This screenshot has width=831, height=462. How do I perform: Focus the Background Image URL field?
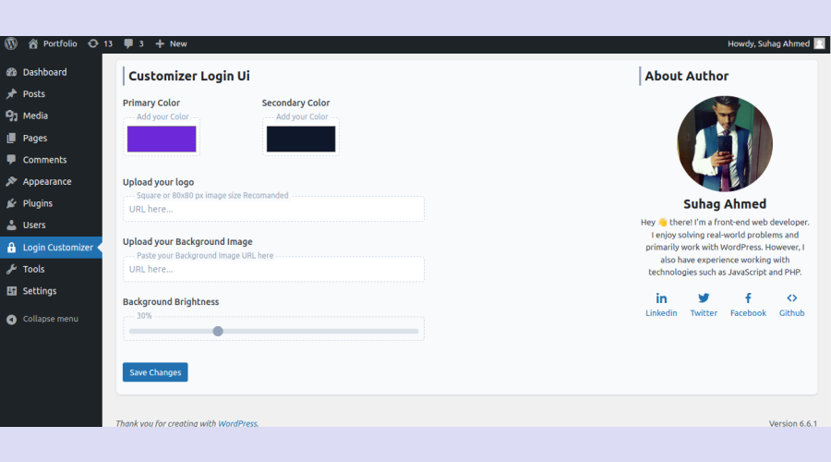tap(273, 269)
